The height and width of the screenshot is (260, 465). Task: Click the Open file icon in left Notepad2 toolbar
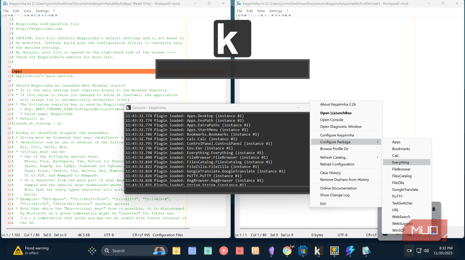pos(6,15)
